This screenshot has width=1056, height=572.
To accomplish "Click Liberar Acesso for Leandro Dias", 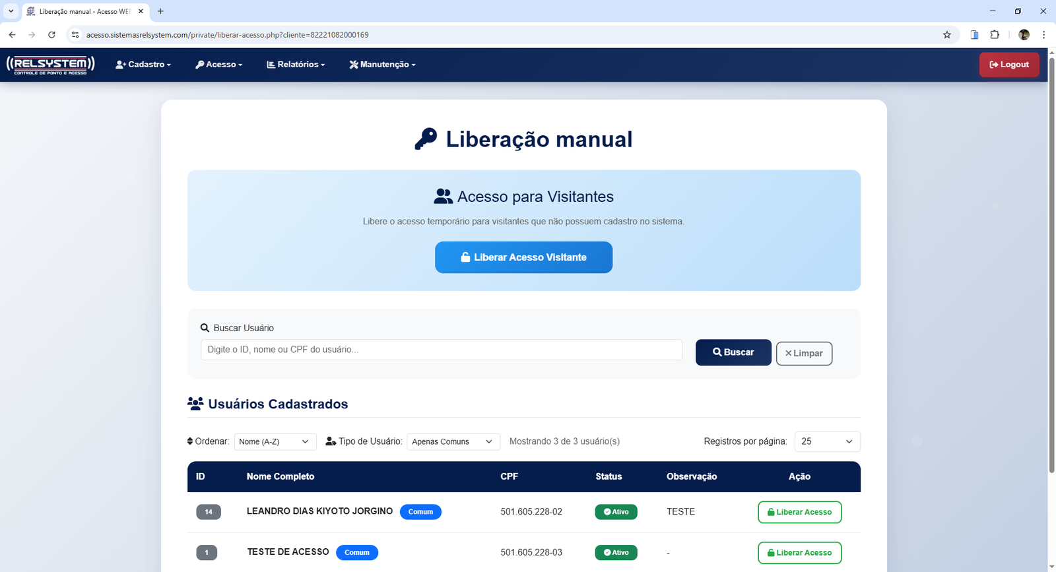I will pos(799,512).
